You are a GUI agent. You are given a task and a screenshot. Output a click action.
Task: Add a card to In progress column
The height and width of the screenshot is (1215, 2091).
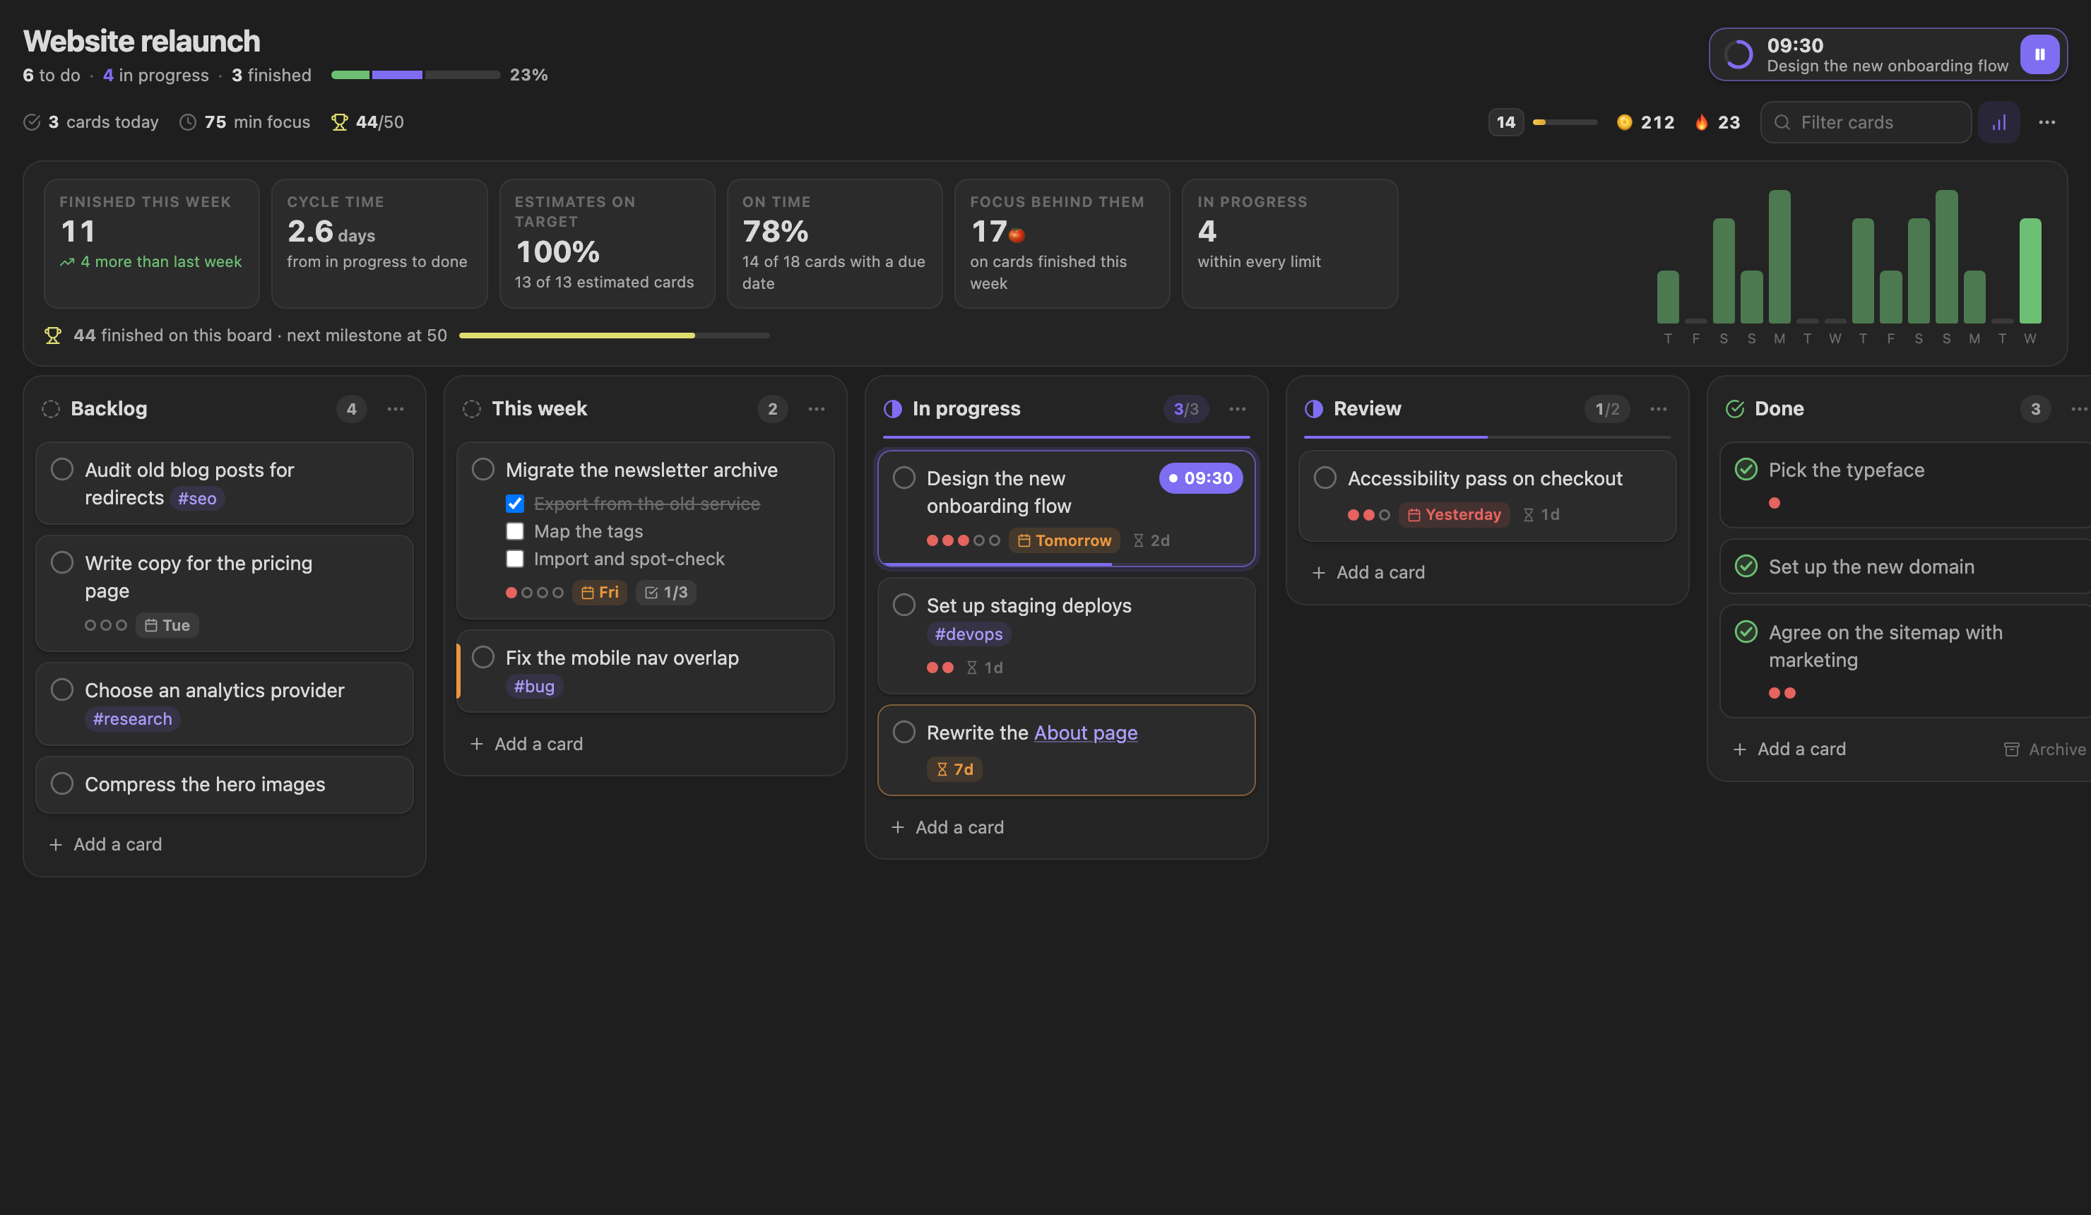(x=947, y=826)
